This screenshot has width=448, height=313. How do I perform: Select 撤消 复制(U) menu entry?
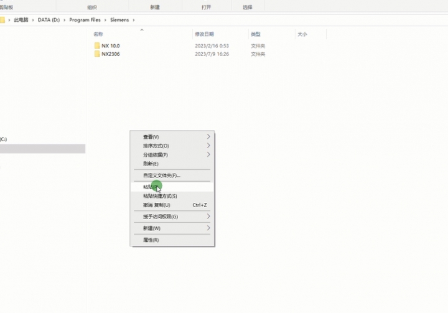coord(172,205)
